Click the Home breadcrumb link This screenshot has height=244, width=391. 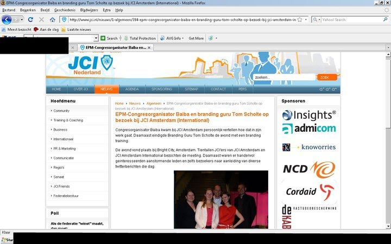pos(119,104)
